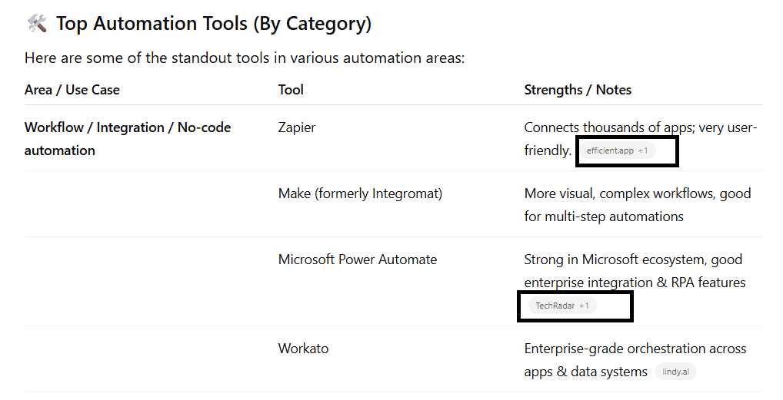Open the TechRadar source citation

[555, 306]
